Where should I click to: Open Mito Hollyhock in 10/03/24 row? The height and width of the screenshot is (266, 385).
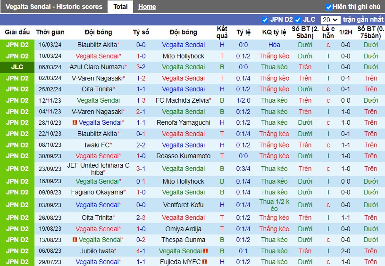[x=183, y=56]
